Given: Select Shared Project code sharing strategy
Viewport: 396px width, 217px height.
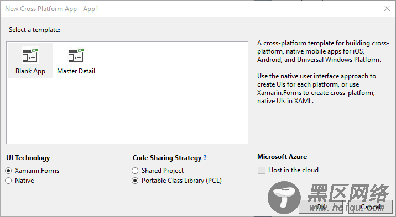Looking at the screenshot, I should click(x=135, y=171).
